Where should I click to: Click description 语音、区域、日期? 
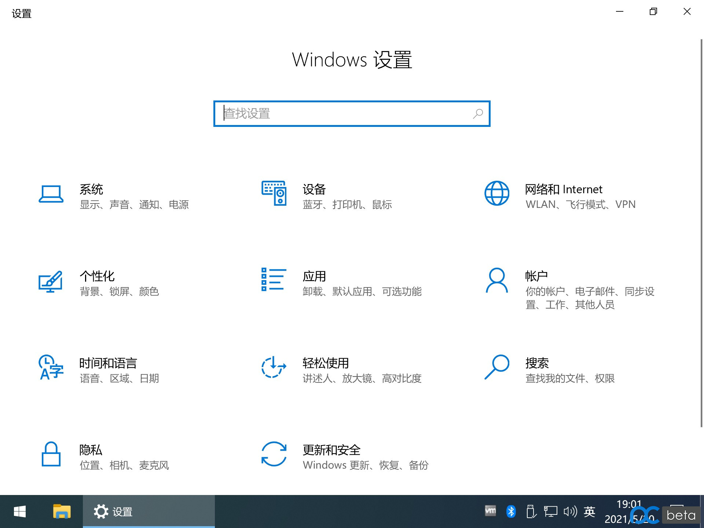(x=119, y=378)
